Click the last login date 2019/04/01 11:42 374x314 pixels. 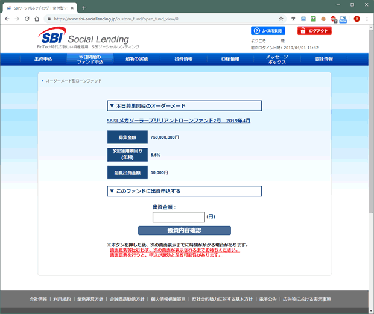pos(301,48)
